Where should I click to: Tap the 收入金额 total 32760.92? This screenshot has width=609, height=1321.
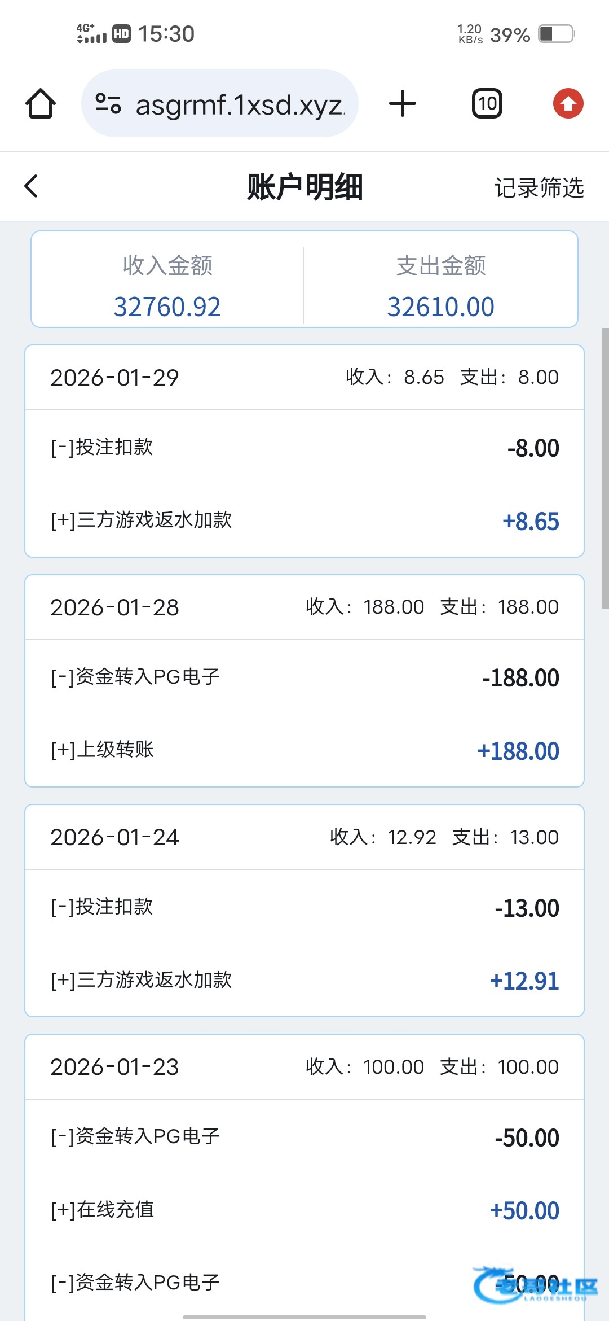[167, 307]
